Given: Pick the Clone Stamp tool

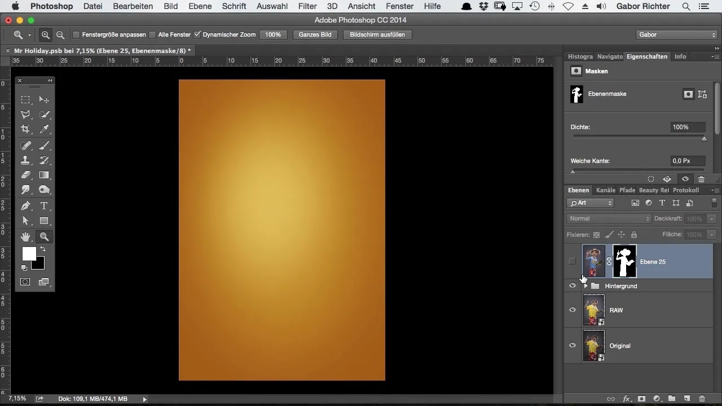Looking at the screenshot, I should (x=25, y=160).
